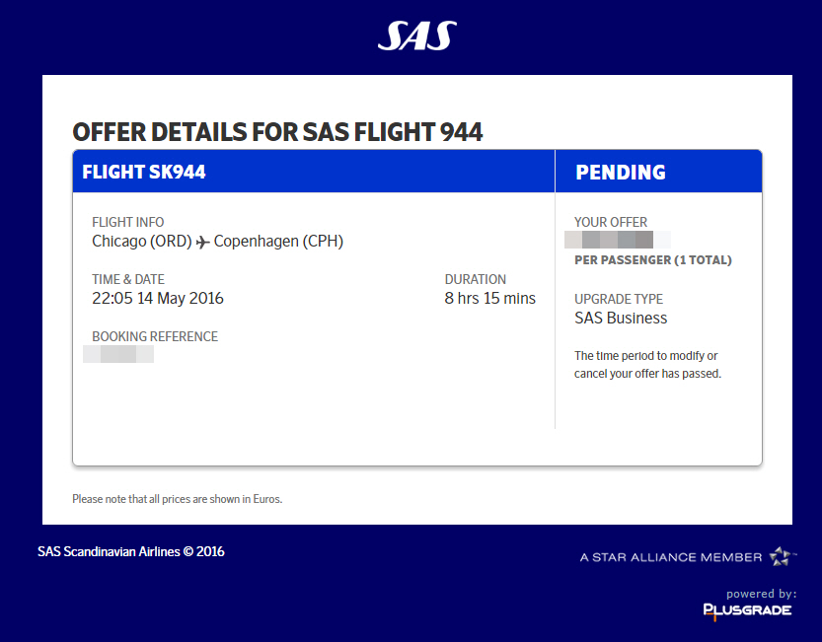Click the page title for flight 944
Screen dimensions: 822x642
(x=277, y=132)
